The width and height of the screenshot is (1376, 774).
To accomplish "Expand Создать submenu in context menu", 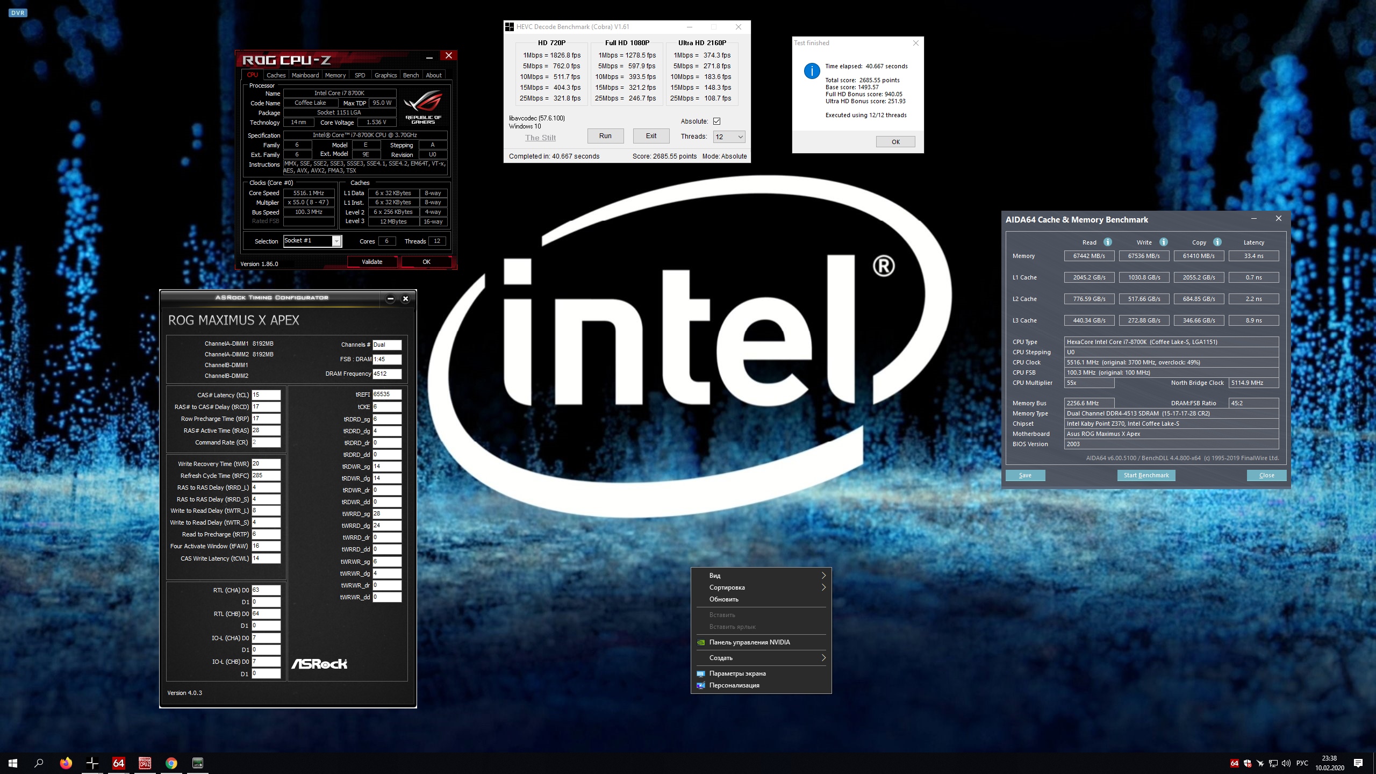I will click(761, 658).
